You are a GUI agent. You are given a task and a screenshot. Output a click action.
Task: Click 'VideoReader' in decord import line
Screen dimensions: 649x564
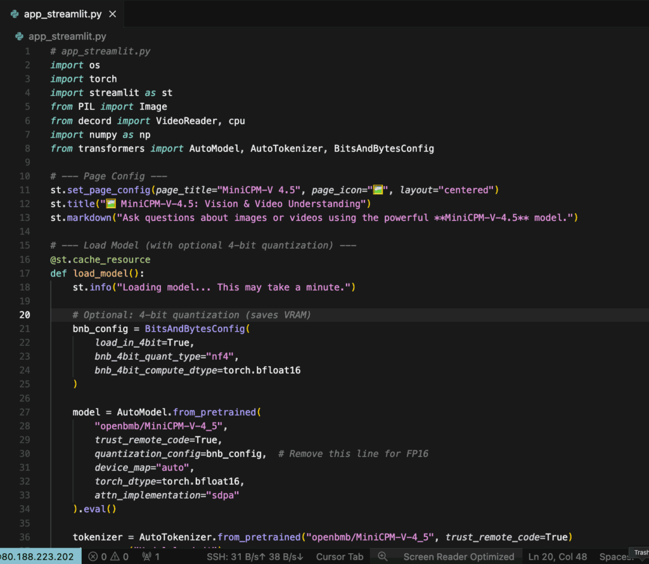coord(186,121)
